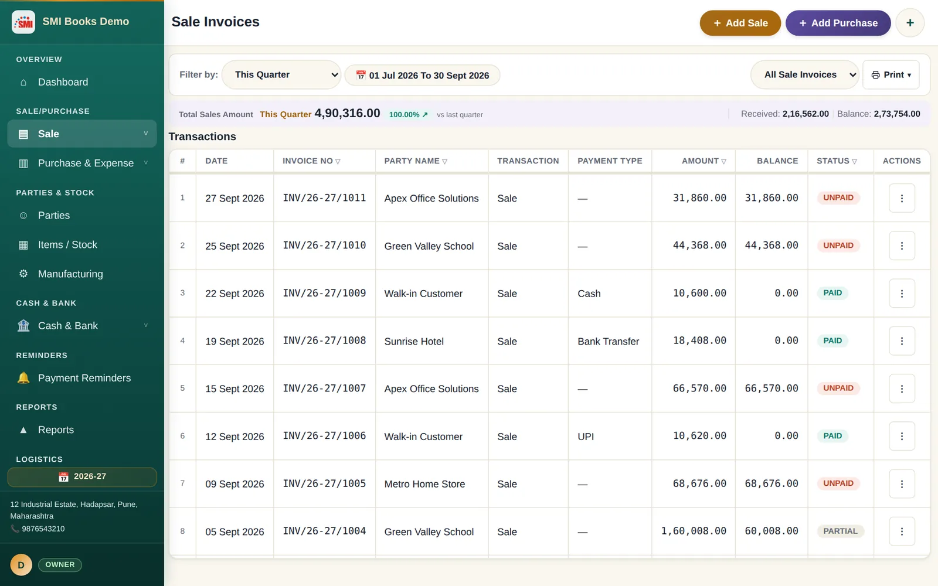Click the Sale invoice list icon
Screen dimensions: 938x586
23,134
